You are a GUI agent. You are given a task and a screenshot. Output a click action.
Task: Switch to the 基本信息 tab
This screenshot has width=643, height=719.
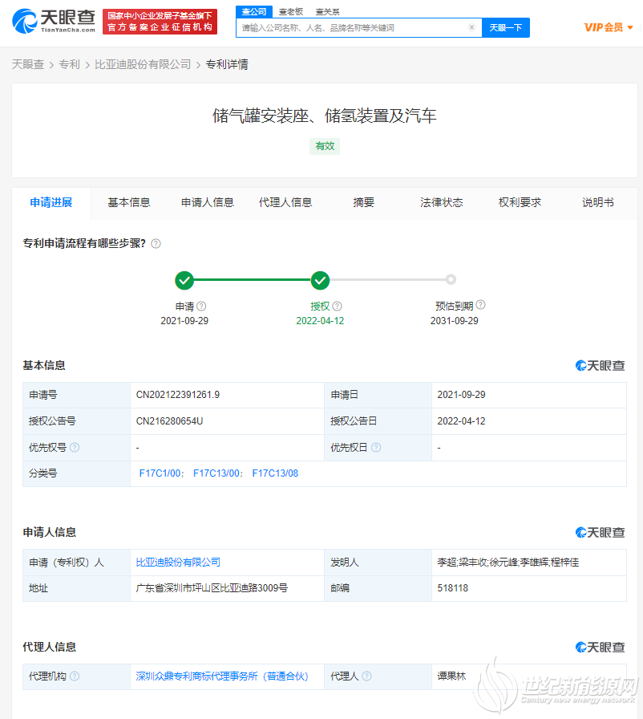click(x=129, y=203)
